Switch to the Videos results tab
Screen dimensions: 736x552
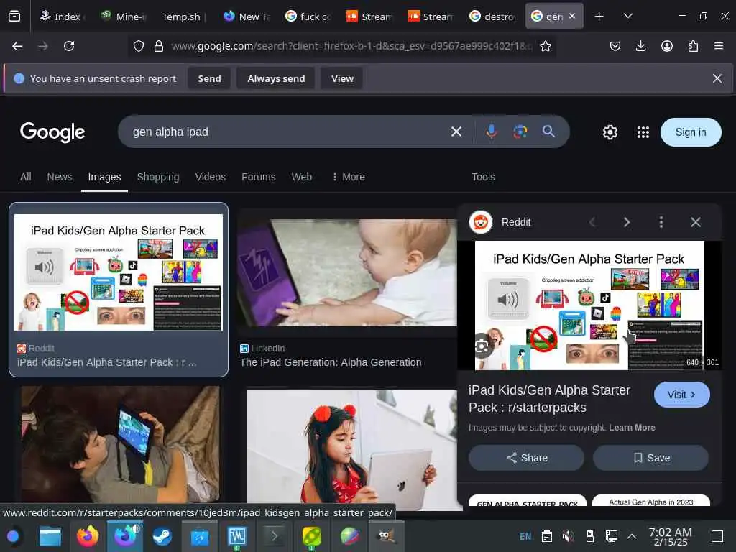tap(211, 177)
